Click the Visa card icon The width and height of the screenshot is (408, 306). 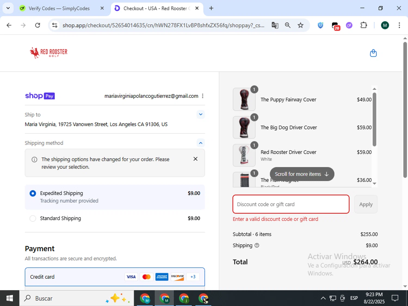[x=131, y=277]
